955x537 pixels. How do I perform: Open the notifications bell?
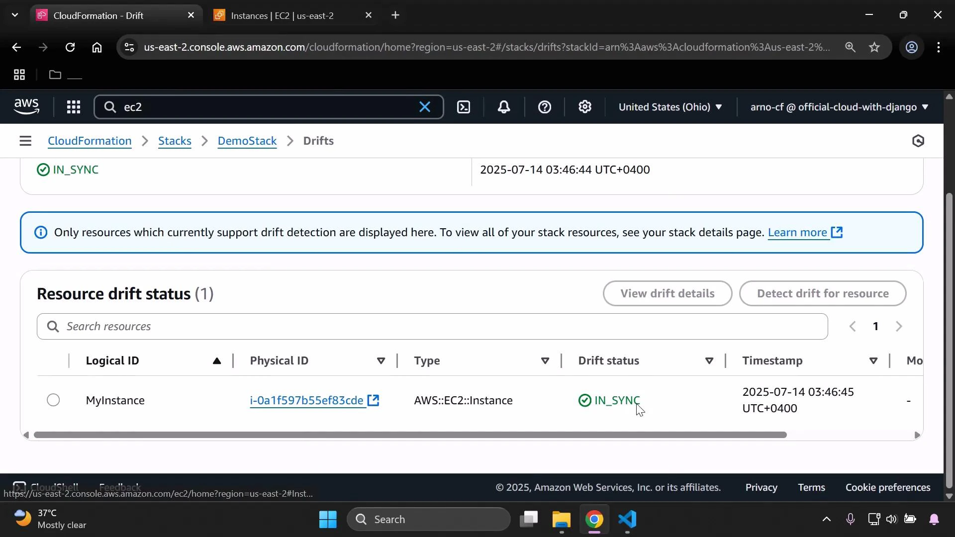click(x=504, y=107)
